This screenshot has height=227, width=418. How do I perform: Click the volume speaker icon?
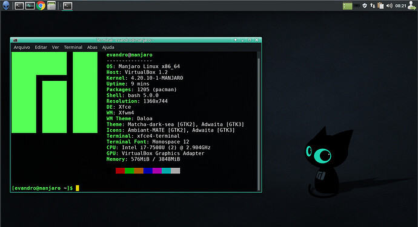[x=389, y=5]
